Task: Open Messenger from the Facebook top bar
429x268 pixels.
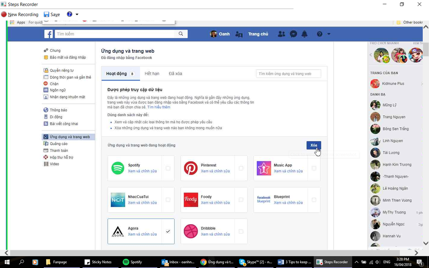Action: [293, 33]
